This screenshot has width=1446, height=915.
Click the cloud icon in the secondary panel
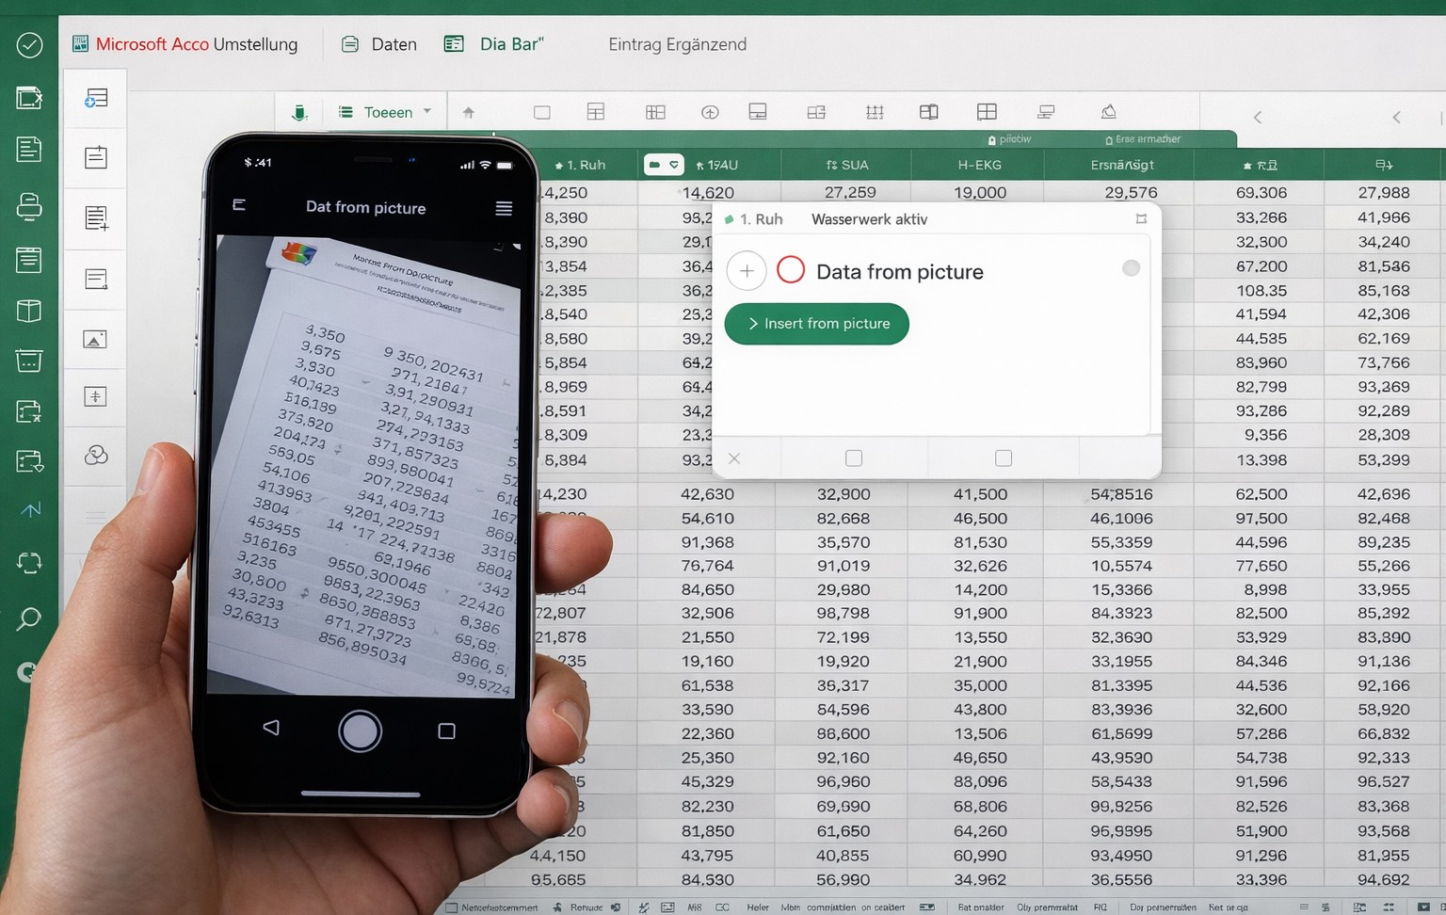coord(95,456)
